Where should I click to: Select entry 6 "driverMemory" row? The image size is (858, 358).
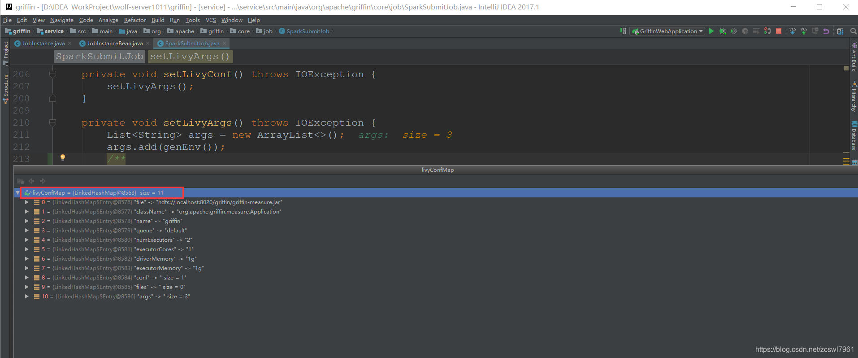point(436,259)
